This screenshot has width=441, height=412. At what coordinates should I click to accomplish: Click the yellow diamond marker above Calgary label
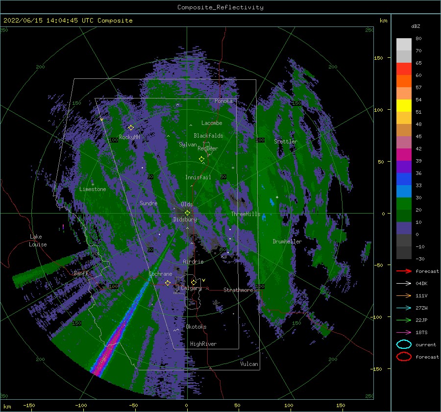click(194, 282)
